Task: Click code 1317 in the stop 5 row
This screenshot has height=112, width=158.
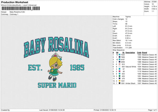Action: (139, 64)
